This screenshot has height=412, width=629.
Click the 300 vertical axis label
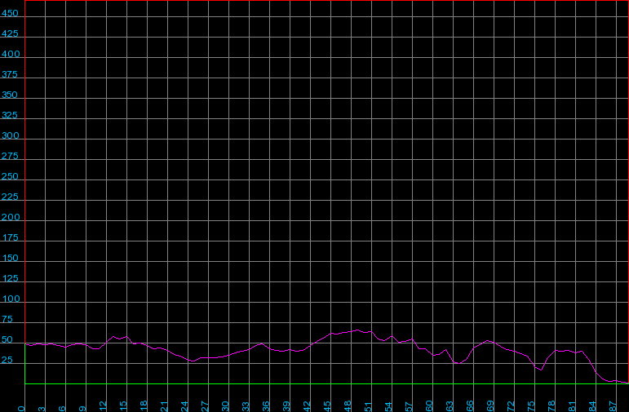coord(11,135)
